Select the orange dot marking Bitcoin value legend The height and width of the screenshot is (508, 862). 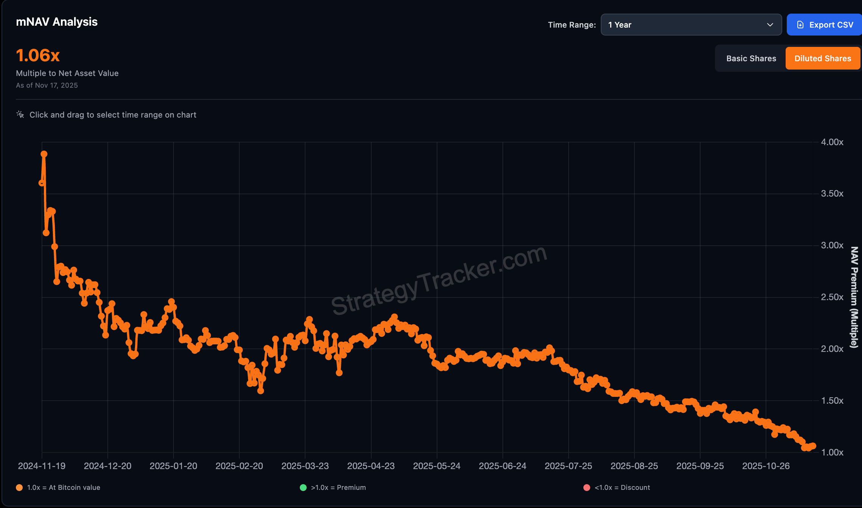coord(19,487)
